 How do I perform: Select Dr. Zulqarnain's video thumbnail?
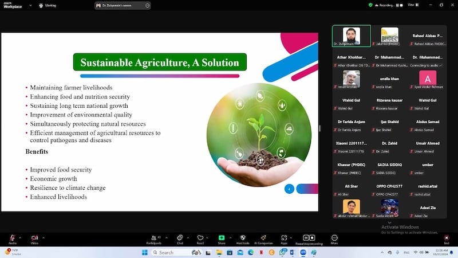(x=351, y=34)
